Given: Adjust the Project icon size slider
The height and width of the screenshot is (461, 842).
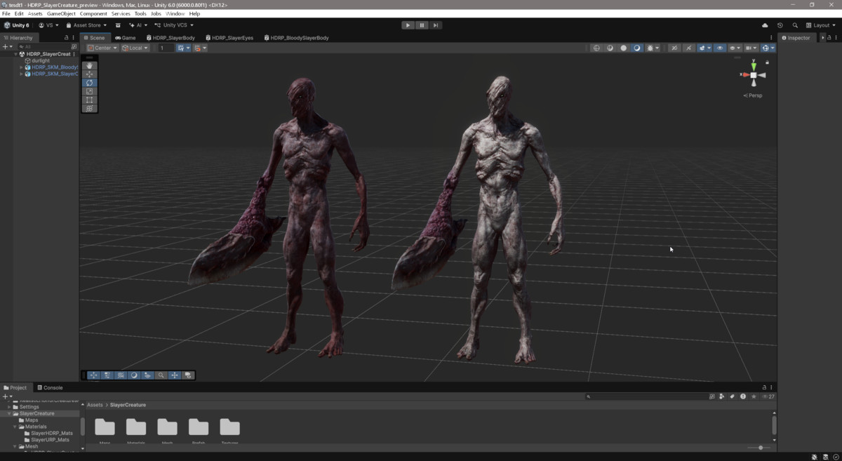Looking at the screenshot, I should 759,448.
